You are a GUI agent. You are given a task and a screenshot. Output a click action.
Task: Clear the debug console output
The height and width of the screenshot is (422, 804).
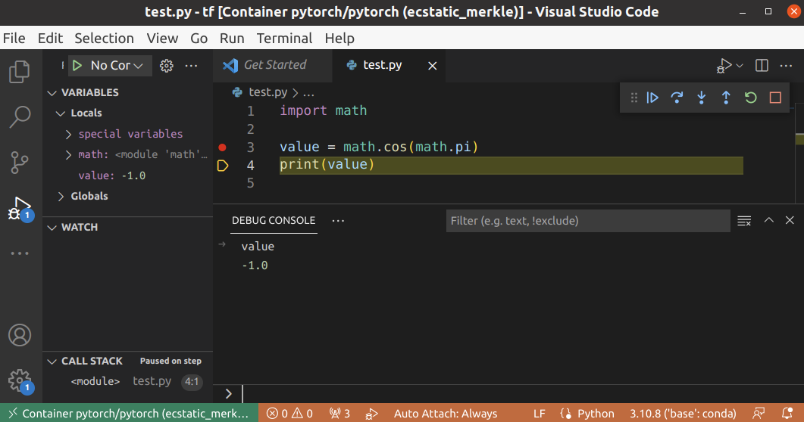[744, 221]
